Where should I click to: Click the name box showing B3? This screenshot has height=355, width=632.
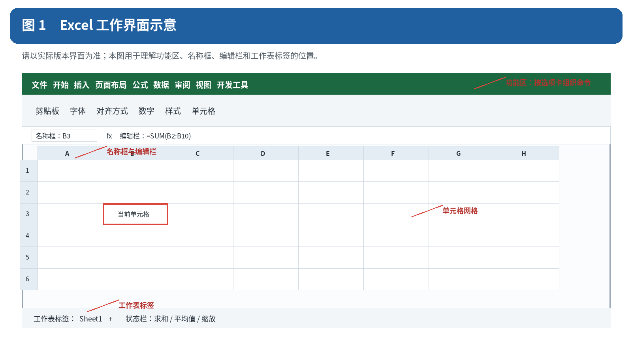[x=64, y=135]
